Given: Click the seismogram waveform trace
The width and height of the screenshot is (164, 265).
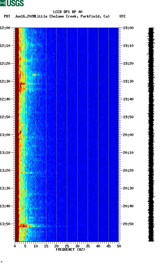Looking at the screenshot, I should click(x=151, y=135).
